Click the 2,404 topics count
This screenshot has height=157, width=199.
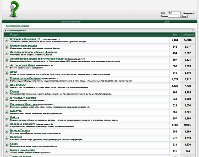(175, 40)
